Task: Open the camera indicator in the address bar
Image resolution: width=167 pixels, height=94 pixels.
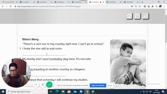Action: click(x=132, y=6)
